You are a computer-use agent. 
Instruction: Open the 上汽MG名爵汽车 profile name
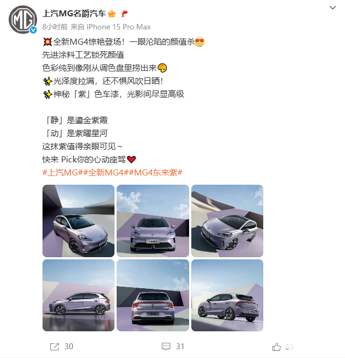click(x=74, y=14)
